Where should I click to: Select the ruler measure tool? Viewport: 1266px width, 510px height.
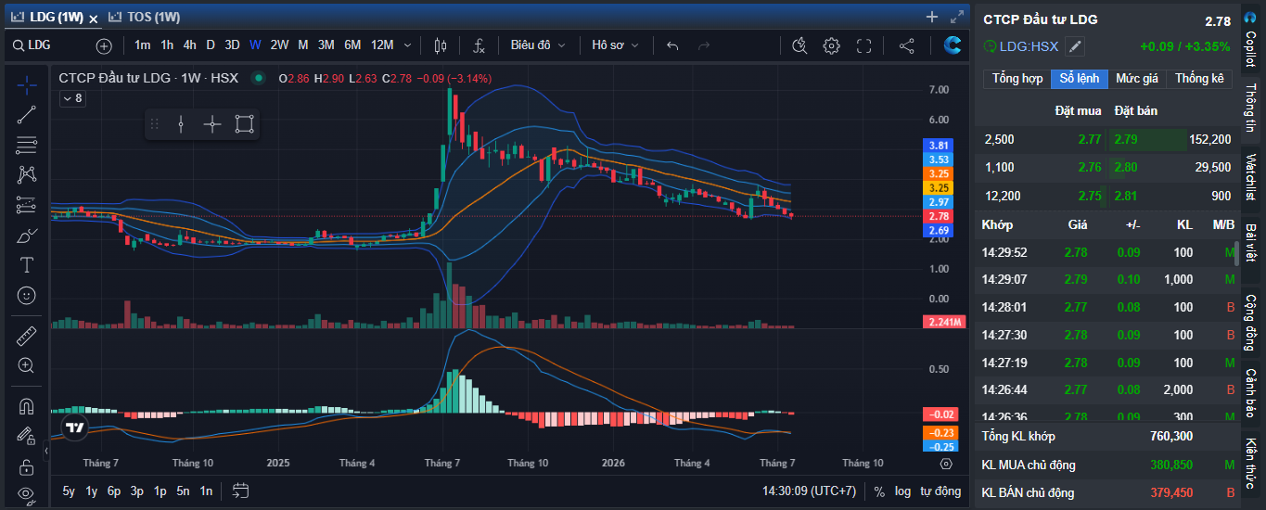26,336
